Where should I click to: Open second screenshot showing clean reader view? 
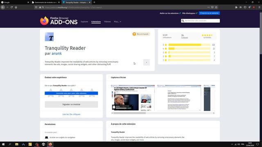179,98
